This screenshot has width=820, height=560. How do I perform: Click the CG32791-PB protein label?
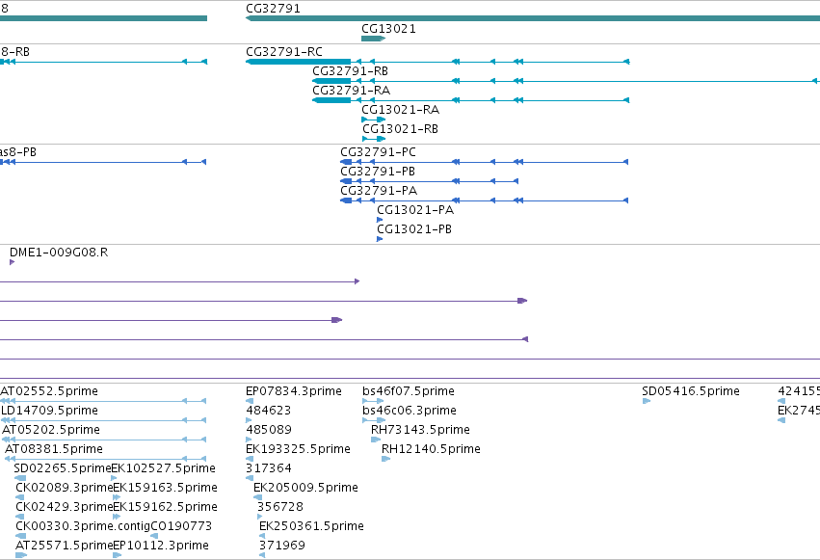point(378,172)
